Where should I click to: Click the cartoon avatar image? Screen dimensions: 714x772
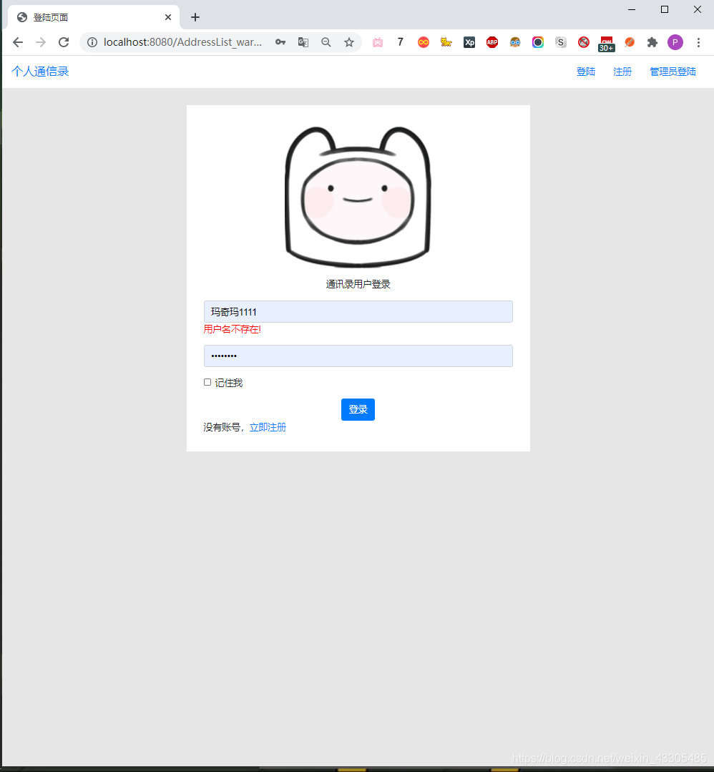[358, 197]
